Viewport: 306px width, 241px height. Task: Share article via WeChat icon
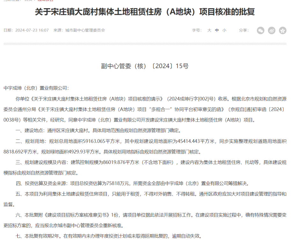[260, 31]
